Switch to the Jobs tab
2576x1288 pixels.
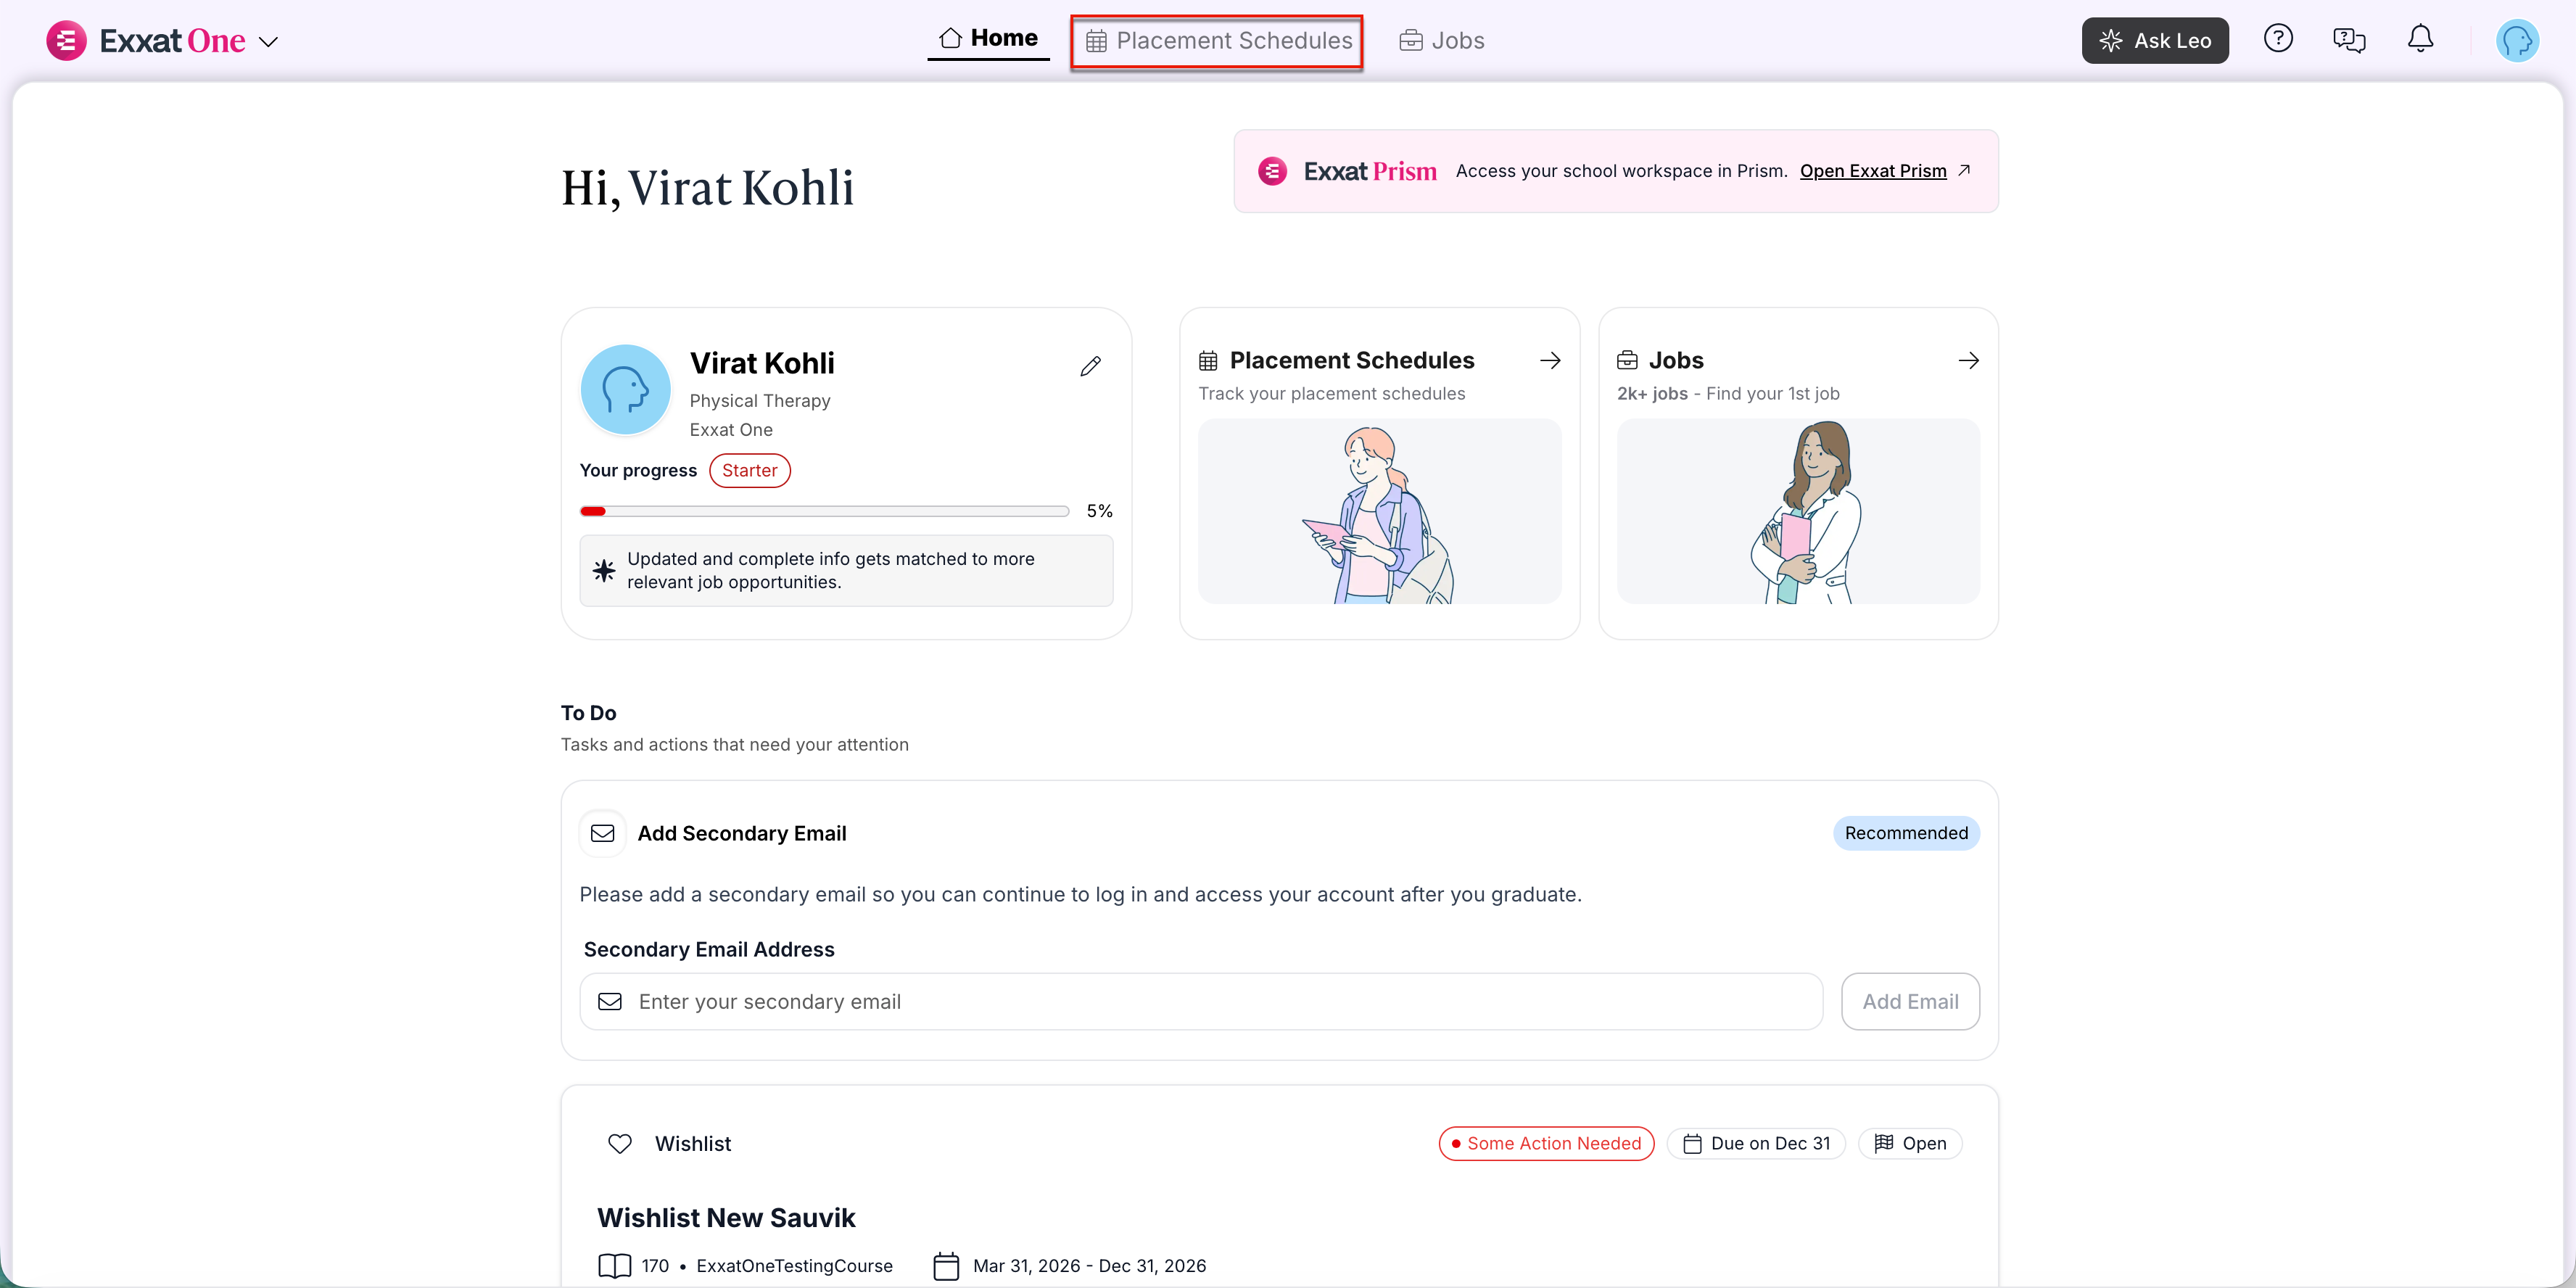1441,41
